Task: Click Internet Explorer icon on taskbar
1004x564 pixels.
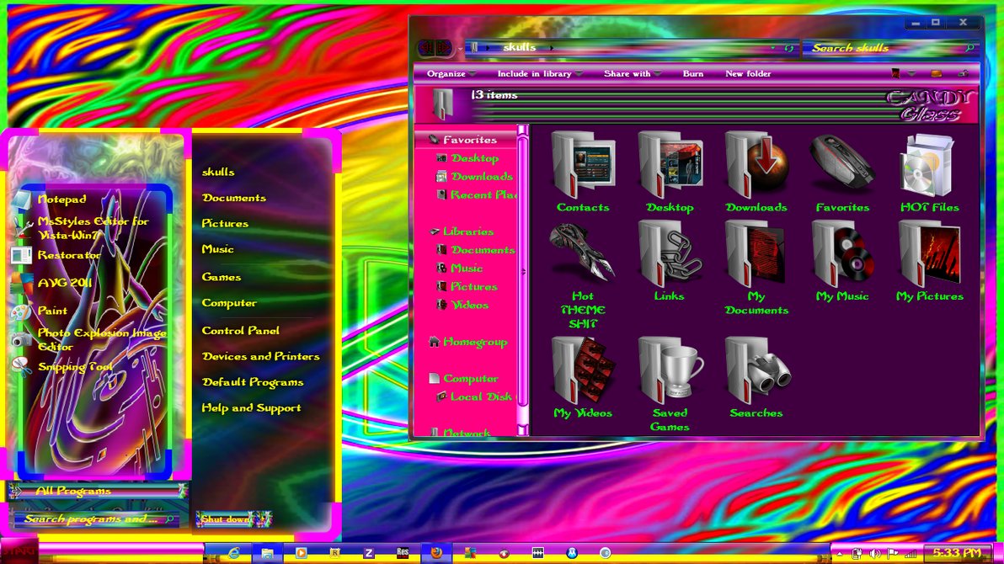Action: 233,553
